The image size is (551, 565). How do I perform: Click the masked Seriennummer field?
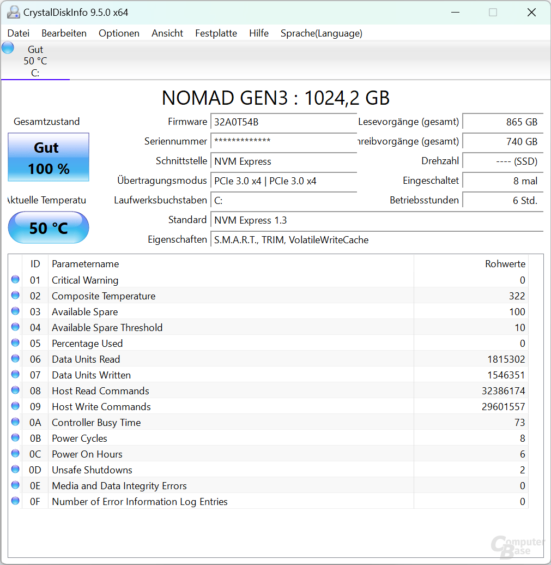(283, 142)
